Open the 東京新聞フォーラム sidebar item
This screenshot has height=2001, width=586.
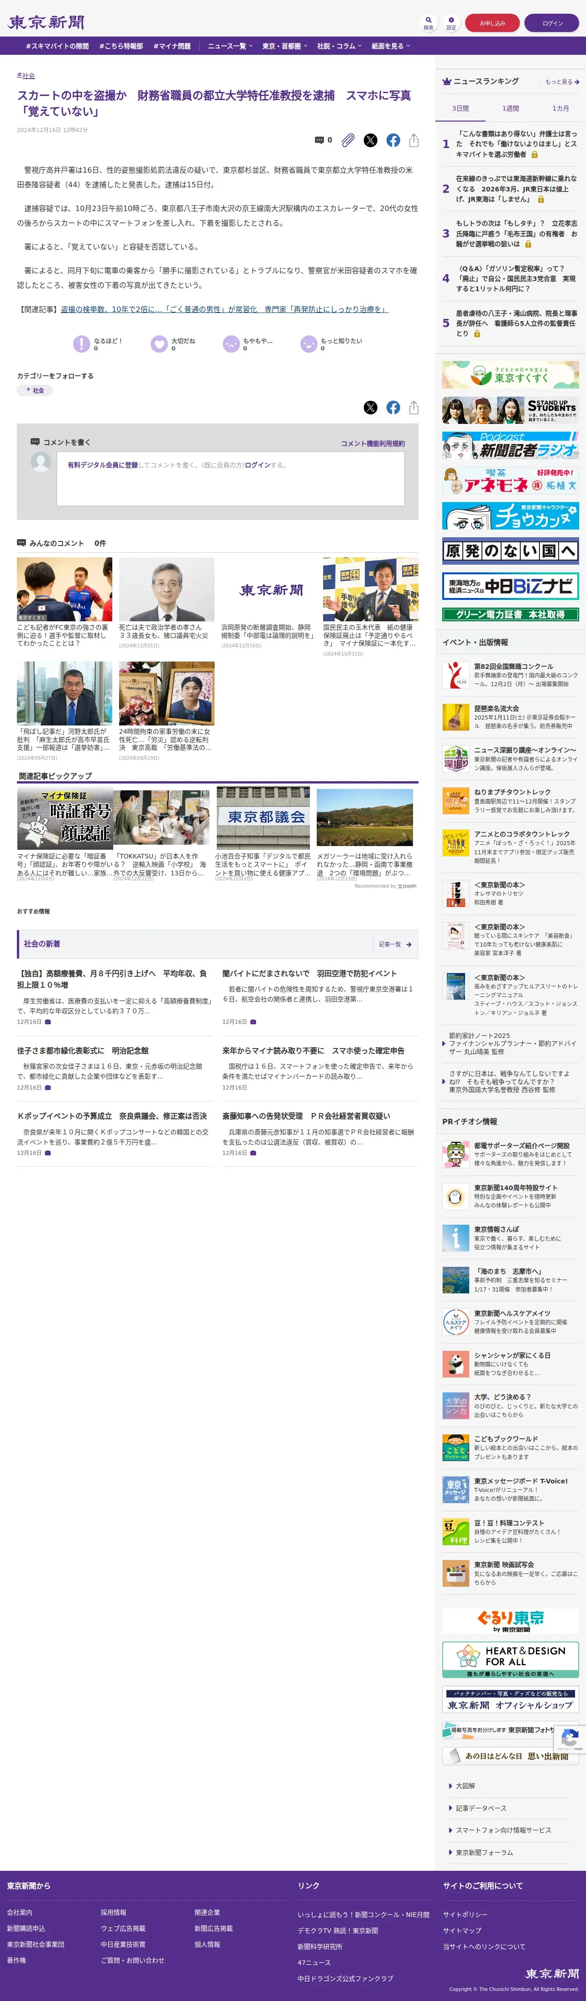(x=484, y=1853)
